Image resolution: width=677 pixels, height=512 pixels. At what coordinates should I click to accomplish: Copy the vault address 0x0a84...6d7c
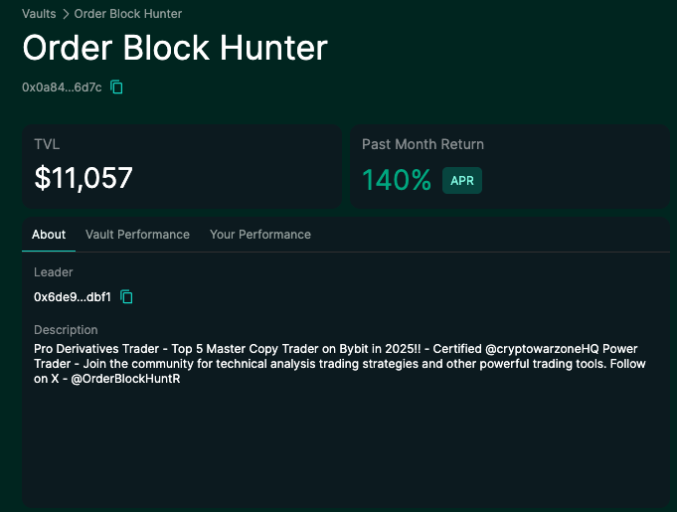coord(116,87)
